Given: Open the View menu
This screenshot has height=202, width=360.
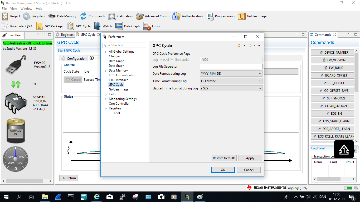Looking at the screenshot, I should tap(13, 9).
